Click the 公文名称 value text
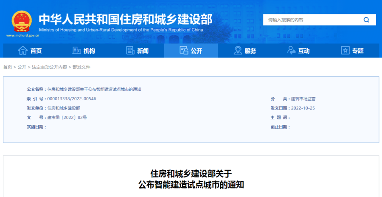382x197 pixels. (x=94, y=90)
